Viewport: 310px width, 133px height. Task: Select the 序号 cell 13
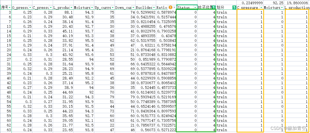6,26
